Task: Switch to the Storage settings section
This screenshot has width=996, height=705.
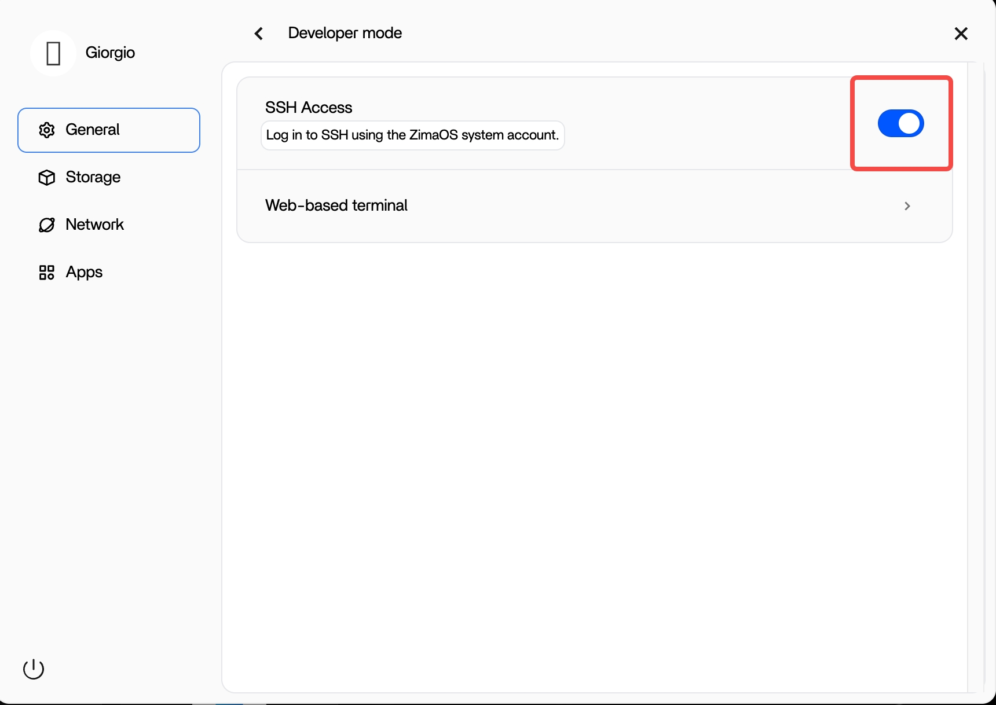Action: click(93, 177)
